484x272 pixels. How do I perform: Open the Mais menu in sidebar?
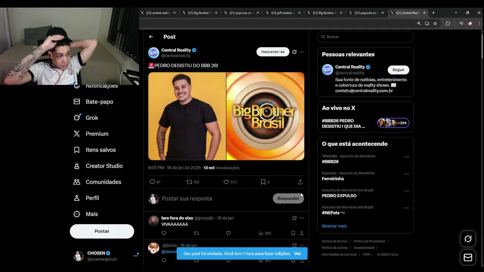(x=85, y=214)
